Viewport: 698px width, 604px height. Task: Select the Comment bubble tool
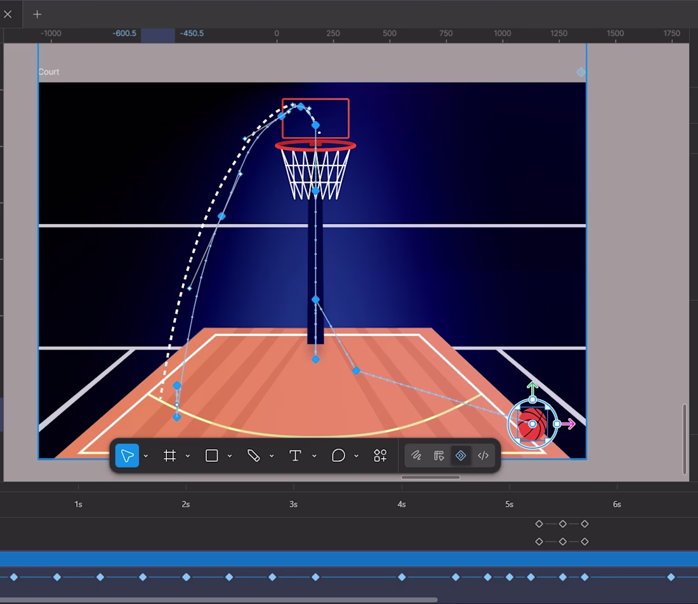338,456
